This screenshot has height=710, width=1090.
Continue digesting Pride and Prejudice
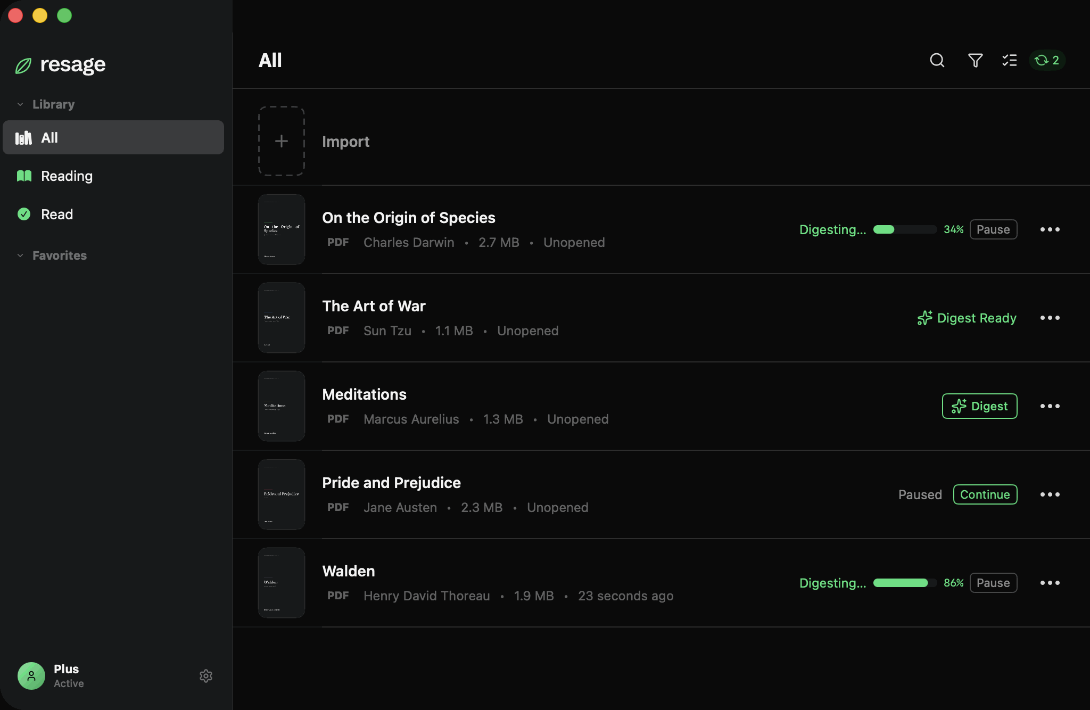click(x=985, y=494)
